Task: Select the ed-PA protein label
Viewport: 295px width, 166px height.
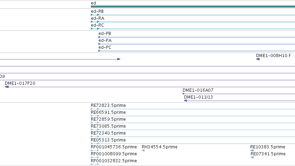Action: [x=105, y=40]
